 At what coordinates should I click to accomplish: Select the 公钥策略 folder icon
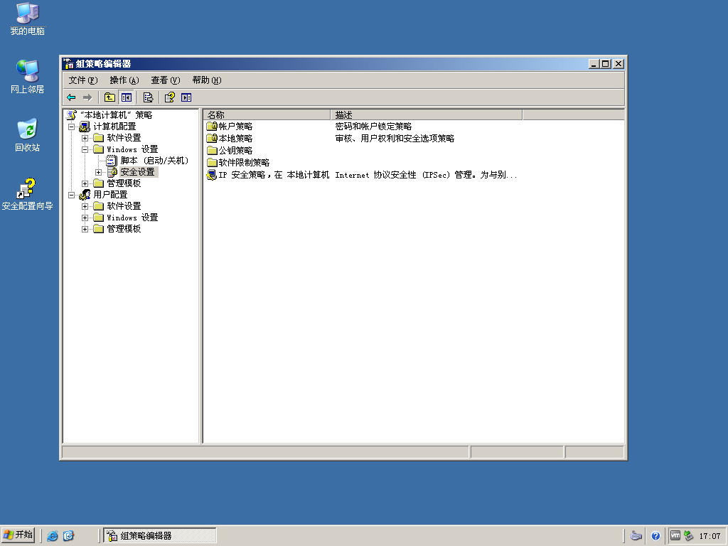[212, 151]
